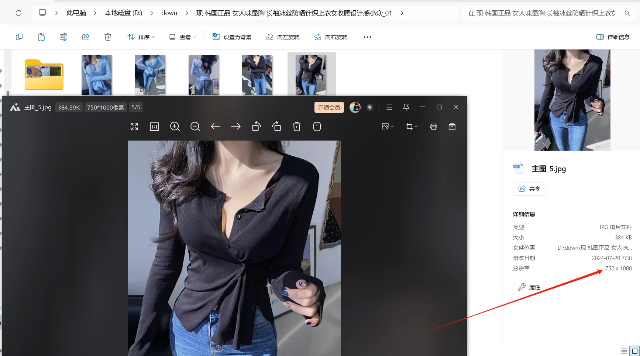Rotate the photo right in viewer
Viewport: 640px width, 356px height.
[x=276, y=126]
